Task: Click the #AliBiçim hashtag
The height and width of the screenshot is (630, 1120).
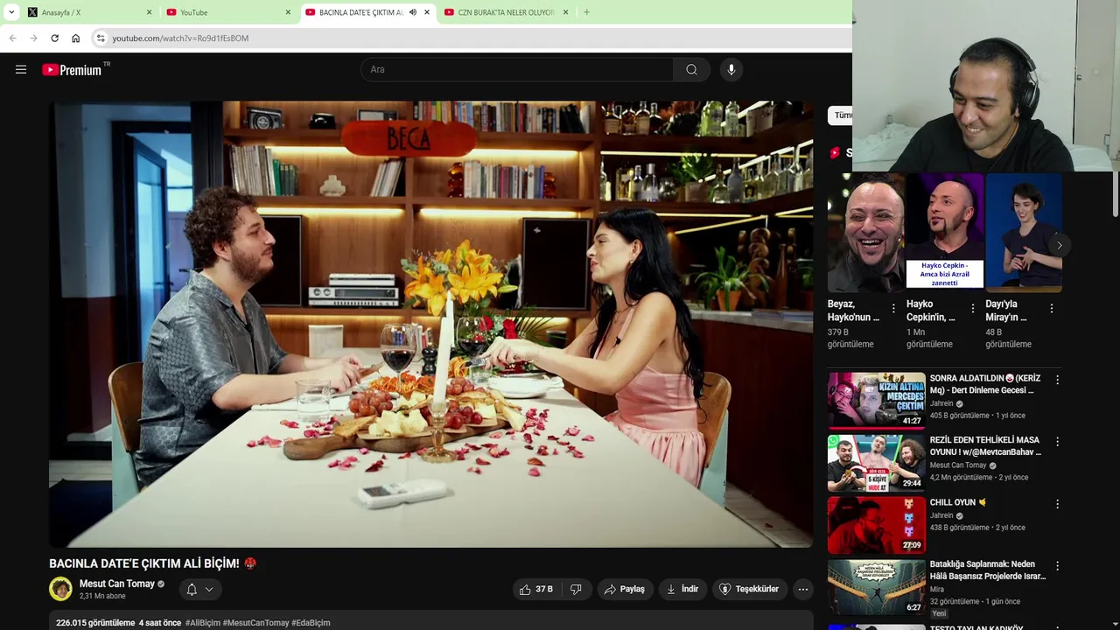Action: point(203,623)
